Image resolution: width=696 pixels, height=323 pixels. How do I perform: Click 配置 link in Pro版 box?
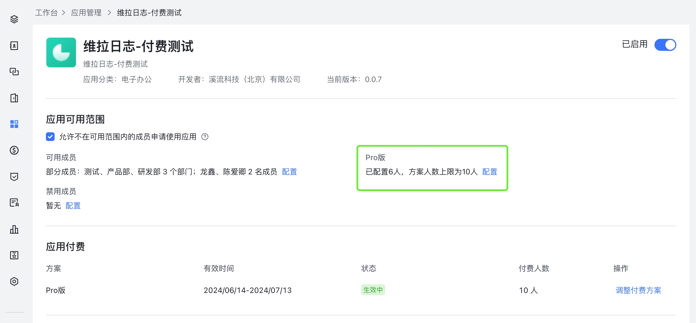click(x=489, y=172)
